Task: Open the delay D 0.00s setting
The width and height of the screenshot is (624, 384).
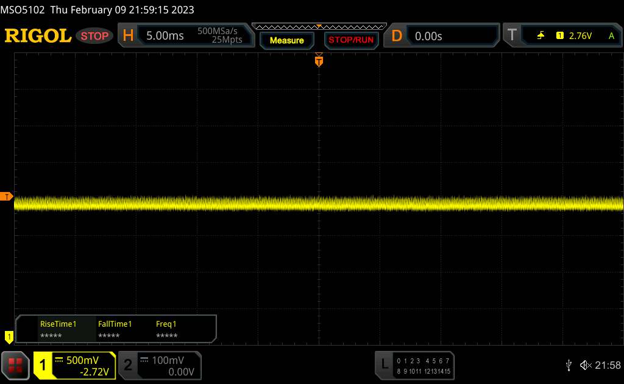Action: (x=441, y=36)
